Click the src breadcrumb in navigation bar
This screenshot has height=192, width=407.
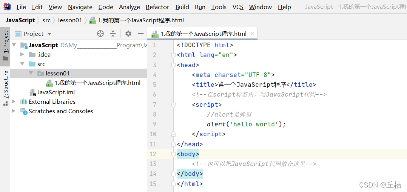(x=46, y=20)
